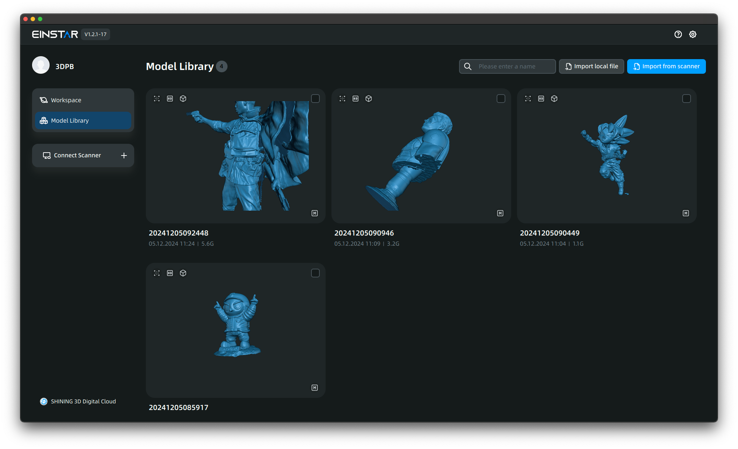Click the fullscreen expand icon on first model
Image resolution: width=738 pixels, height=449 pixels.
(x=156, y=99)
